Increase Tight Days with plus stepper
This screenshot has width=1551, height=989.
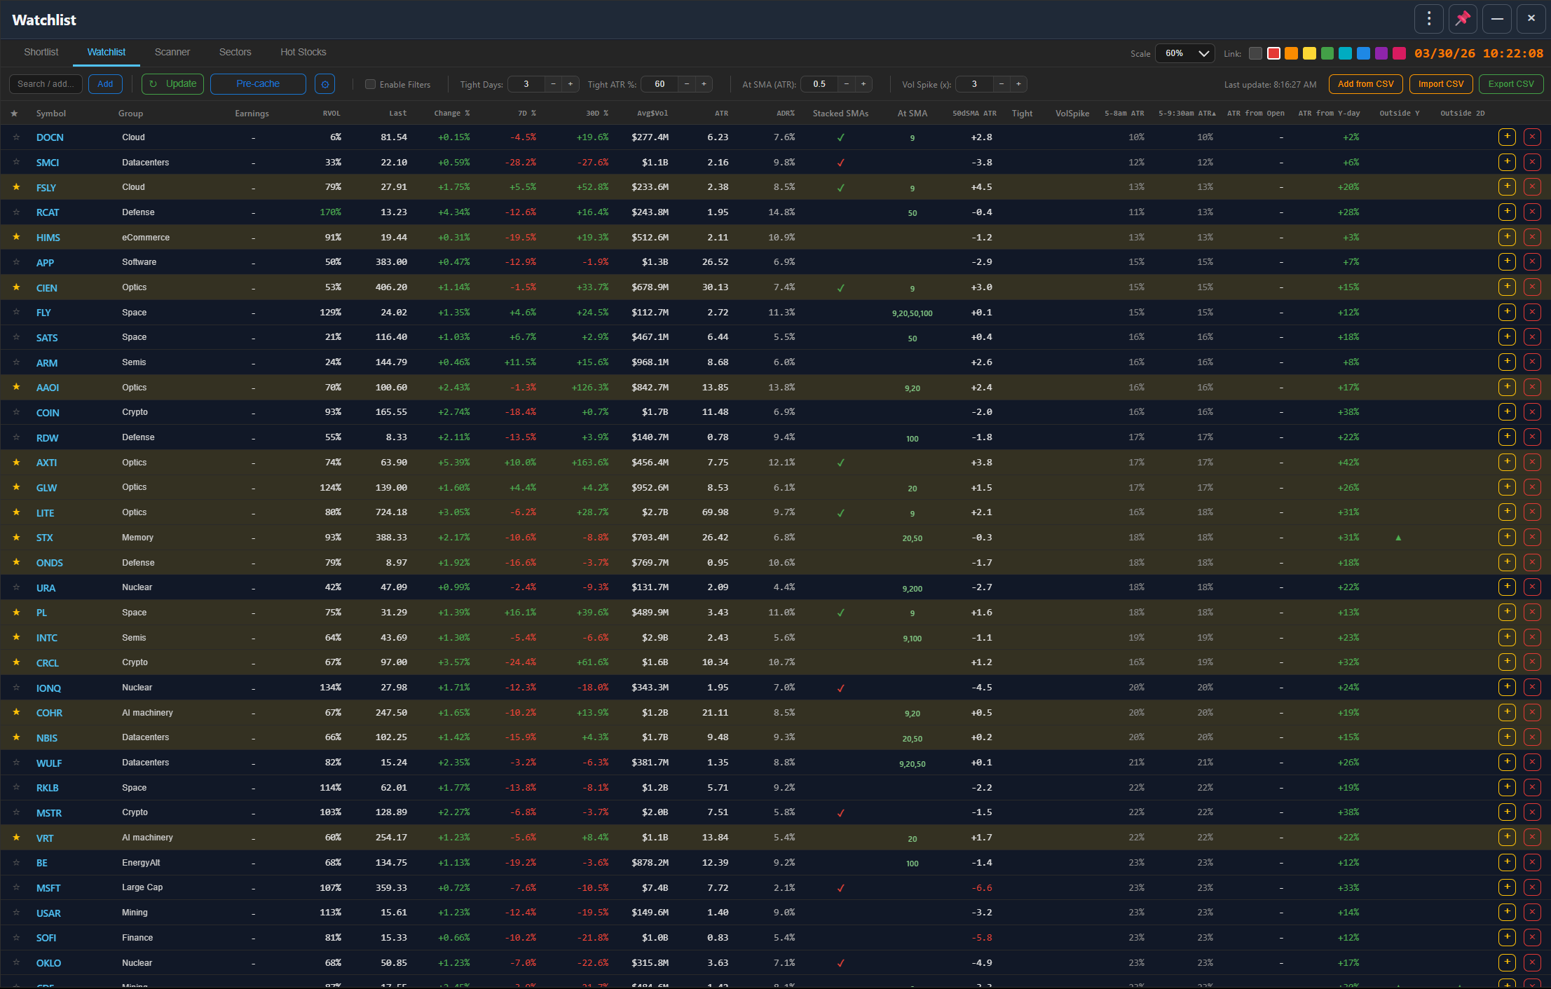(570, 84)
